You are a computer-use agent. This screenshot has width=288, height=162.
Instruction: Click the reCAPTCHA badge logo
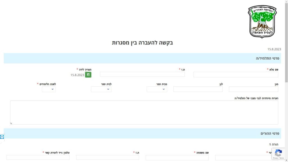tap(278, 153)
